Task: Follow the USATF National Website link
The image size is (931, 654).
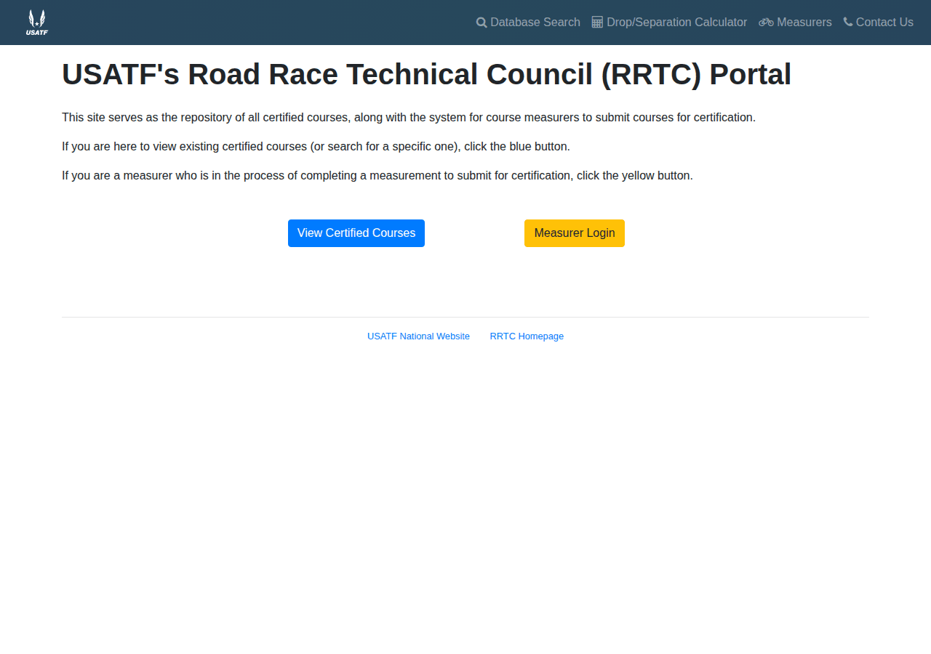Action: (x=418, y=336)
